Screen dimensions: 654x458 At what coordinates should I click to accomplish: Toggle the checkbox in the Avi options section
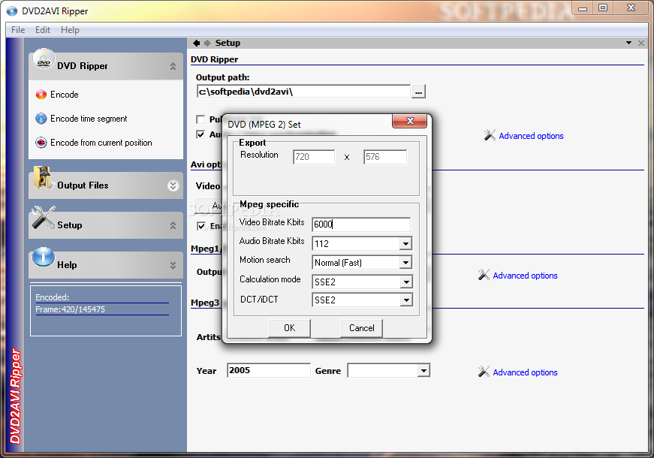[201, 226]
